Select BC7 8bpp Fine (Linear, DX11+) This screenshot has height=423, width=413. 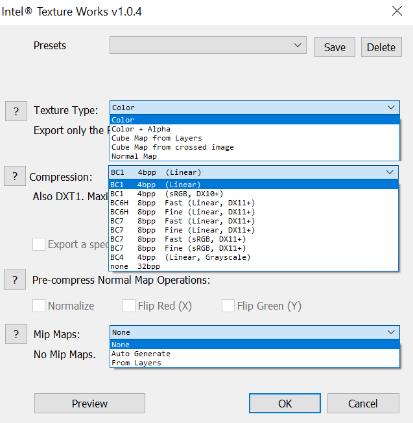[x=254, y=230]
